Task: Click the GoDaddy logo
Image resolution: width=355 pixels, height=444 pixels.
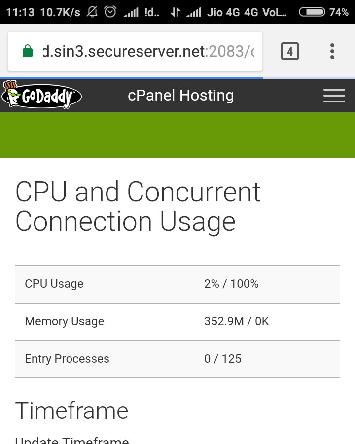Action: (41, 95)
